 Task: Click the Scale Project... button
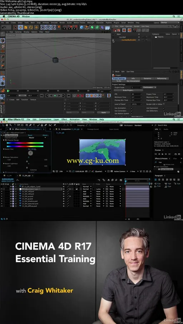(128, 90)
